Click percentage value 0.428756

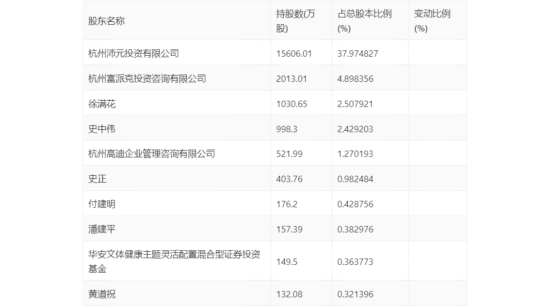356,204
